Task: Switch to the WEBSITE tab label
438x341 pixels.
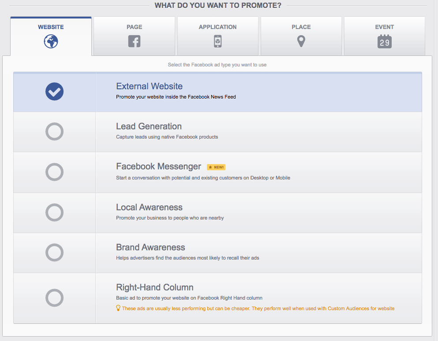Action: (x=51, y=27)
